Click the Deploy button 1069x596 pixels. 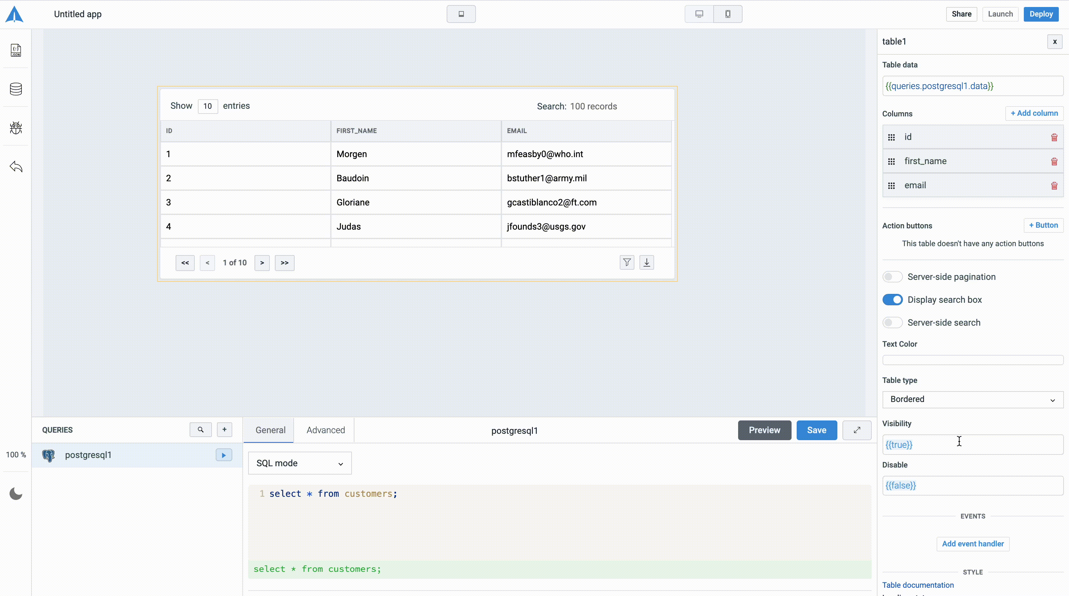(x=1041, y=14)
